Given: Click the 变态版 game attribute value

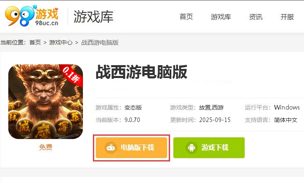Looking at the screenshot, I should (x=133, y=107).
